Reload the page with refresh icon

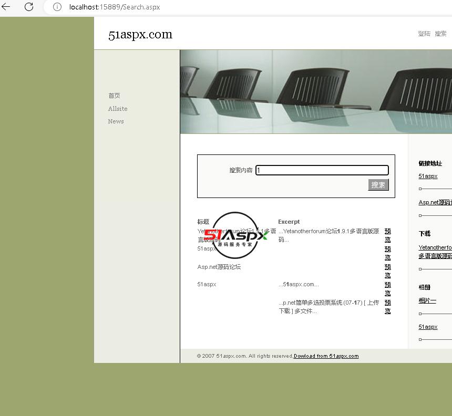(x=29, y=7)
